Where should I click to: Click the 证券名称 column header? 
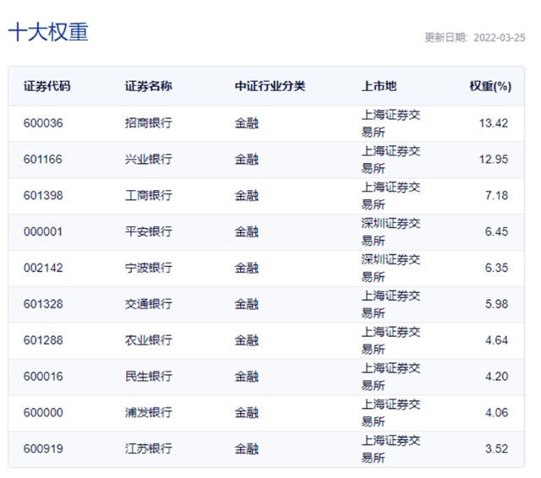click(148, 86)
